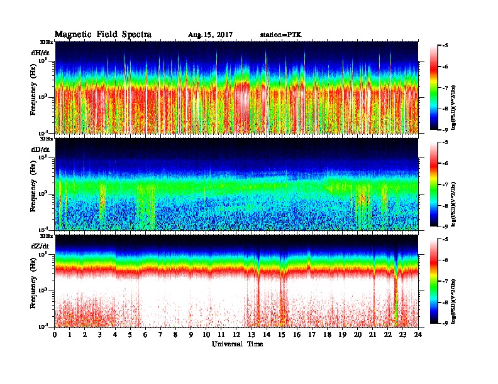This screenshot has width=498, height=384.
Task: Click hour tick label "18" on the time axis
Action: tap(327, 334)
